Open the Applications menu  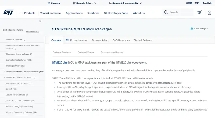point(74,13)
